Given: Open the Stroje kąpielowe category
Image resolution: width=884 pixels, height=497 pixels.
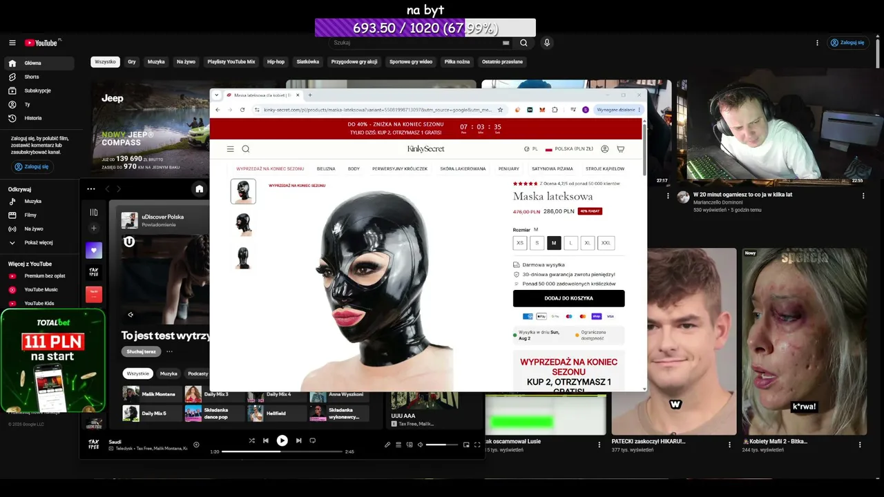Looking at the screenshot, I should [605, 169].
